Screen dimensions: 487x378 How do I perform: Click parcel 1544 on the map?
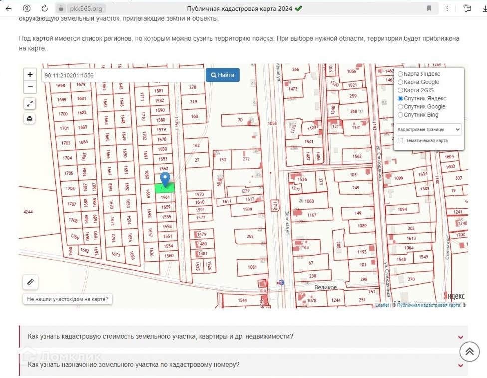(243, 300)
